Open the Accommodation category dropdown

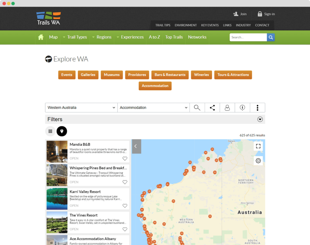point(153,107)
